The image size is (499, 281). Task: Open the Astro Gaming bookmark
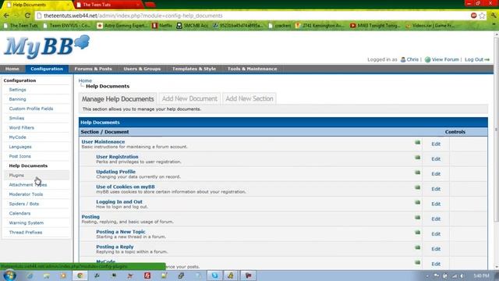(x=122, y=26)
